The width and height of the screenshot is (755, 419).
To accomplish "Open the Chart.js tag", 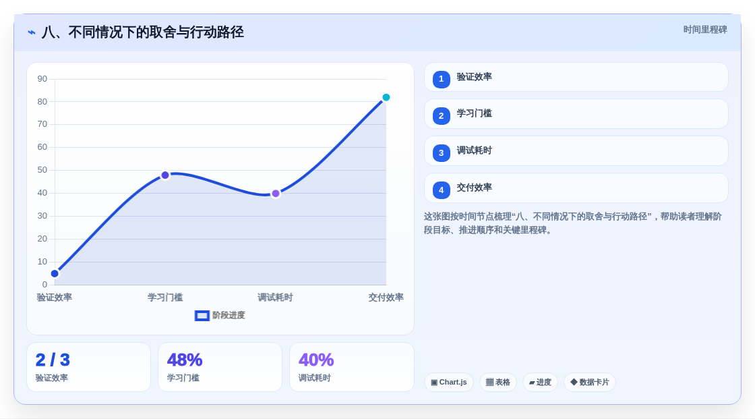I will pyautogui.click(x=449, y=383).
